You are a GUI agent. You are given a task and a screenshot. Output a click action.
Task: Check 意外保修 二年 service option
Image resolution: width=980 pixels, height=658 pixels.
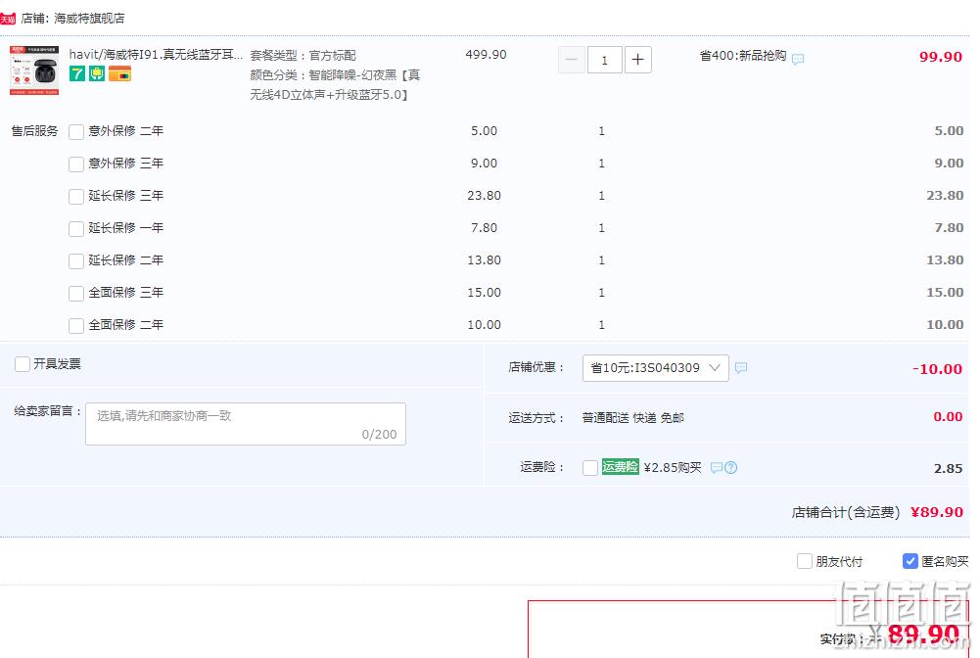(76, 132)
